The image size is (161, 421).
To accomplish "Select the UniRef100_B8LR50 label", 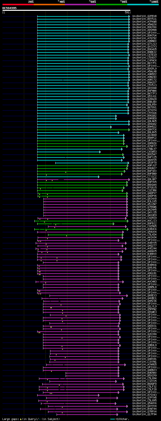I will [x=144, y=105].
